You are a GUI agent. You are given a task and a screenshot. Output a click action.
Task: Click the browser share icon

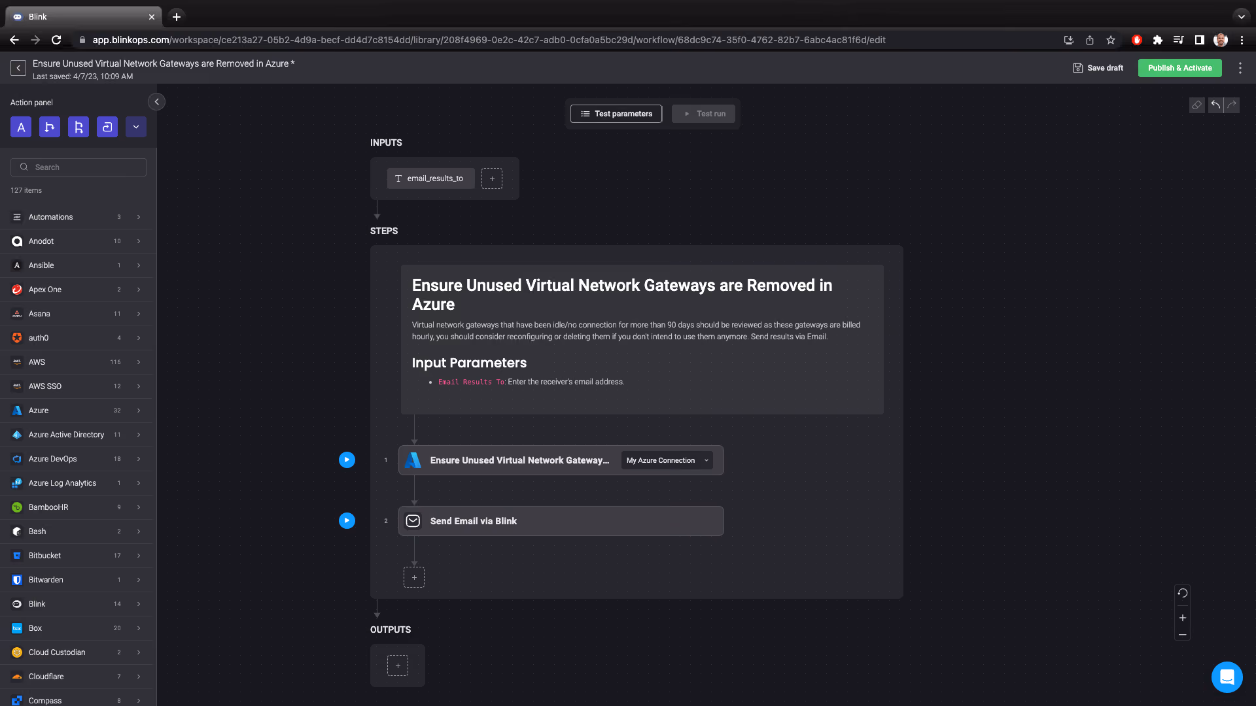1090,40
